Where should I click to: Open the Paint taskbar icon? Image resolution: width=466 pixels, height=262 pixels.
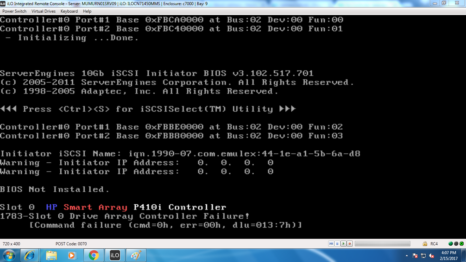(136, 255)
